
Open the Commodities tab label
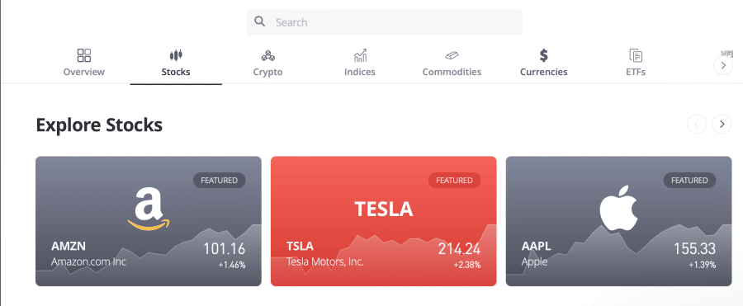[452, 72]
